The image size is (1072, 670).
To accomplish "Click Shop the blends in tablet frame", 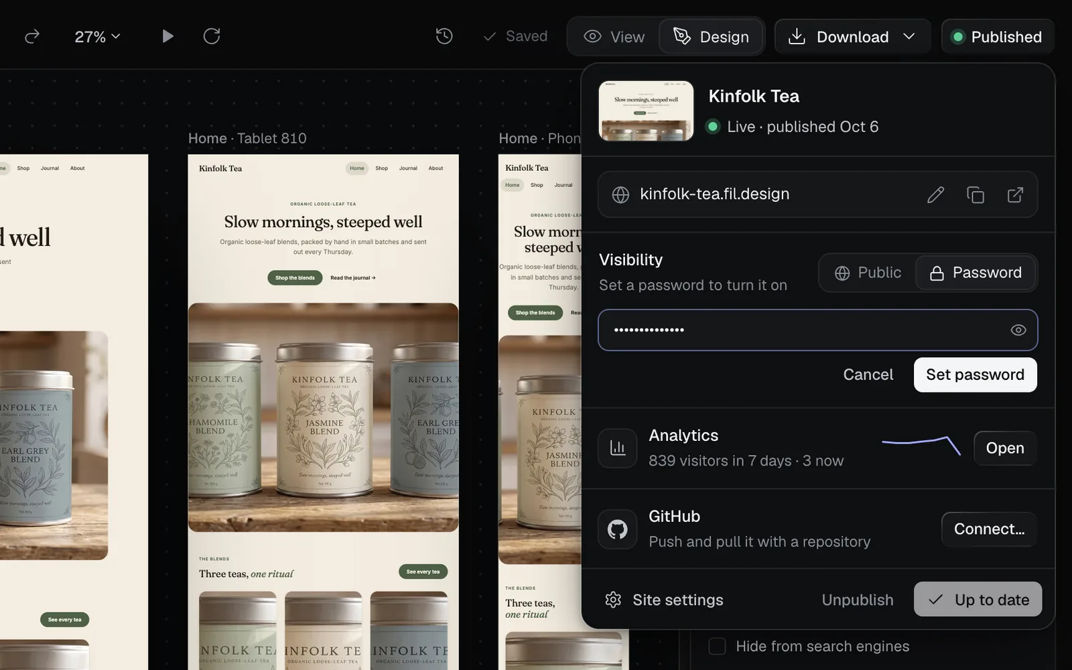I will [295, 278].
